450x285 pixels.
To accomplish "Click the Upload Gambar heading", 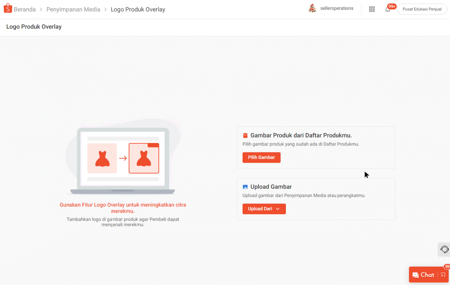I will pyautogui.click(x=271, y=187).
